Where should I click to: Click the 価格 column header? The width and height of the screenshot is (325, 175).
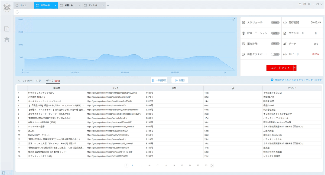pos(174,88)
